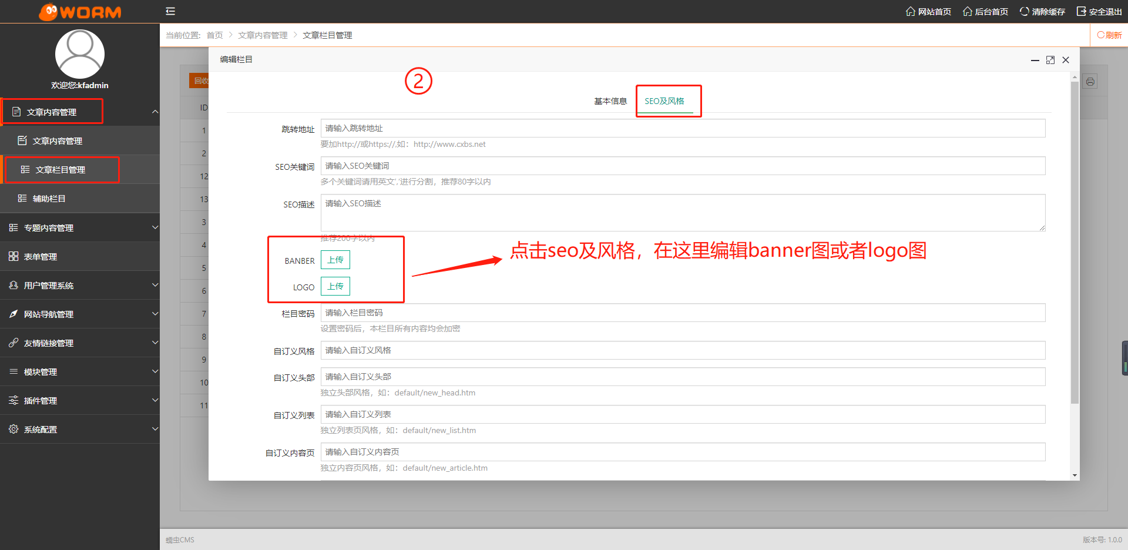The width and height of the screenshot is (1128, 550).
Task: Expand 网站导航管理 menu chevron
Action: coord(155,314)
